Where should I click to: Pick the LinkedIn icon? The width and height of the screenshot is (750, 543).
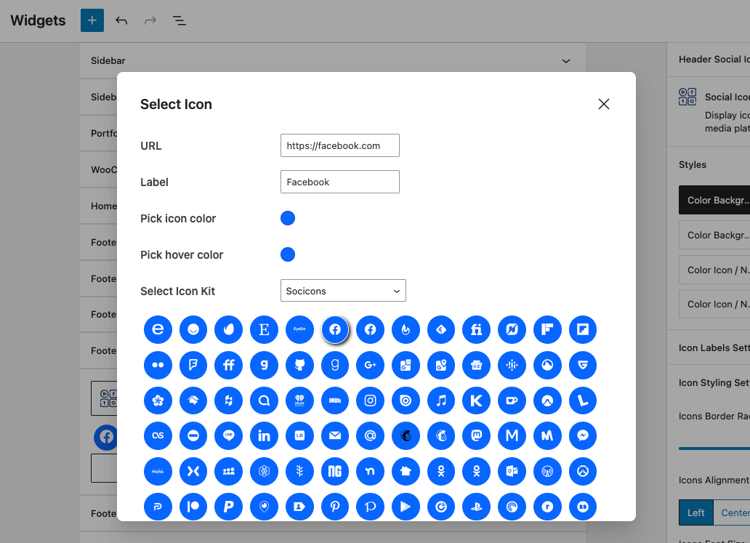tap(264, 436)
